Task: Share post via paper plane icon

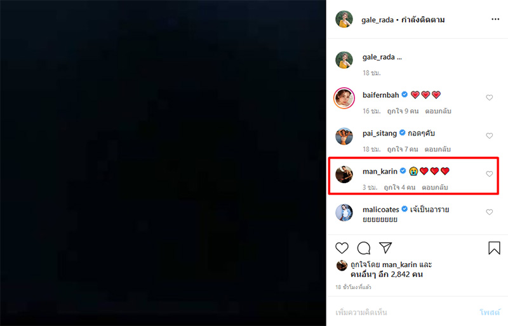Action: [385, 247]
